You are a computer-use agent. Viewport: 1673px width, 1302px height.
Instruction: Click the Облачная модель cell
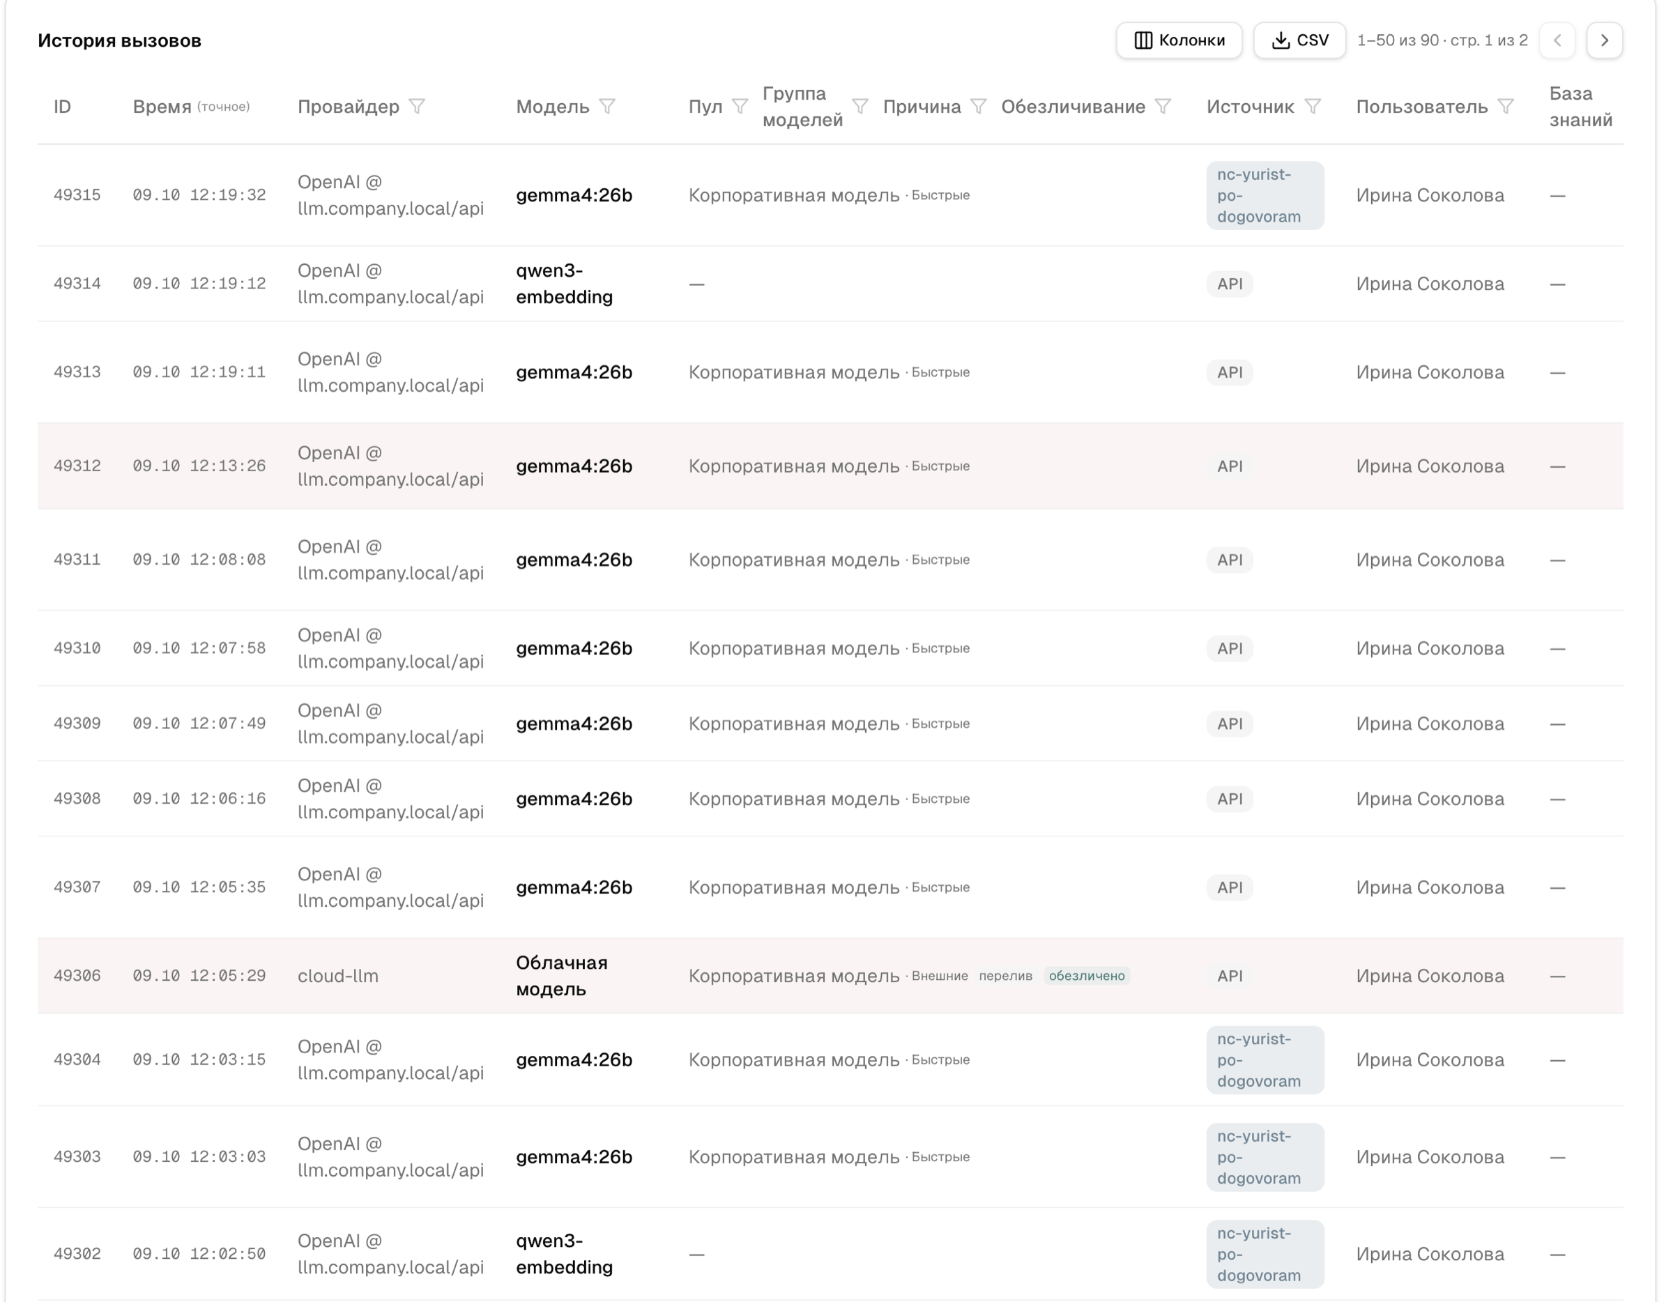tap(563, 976)
